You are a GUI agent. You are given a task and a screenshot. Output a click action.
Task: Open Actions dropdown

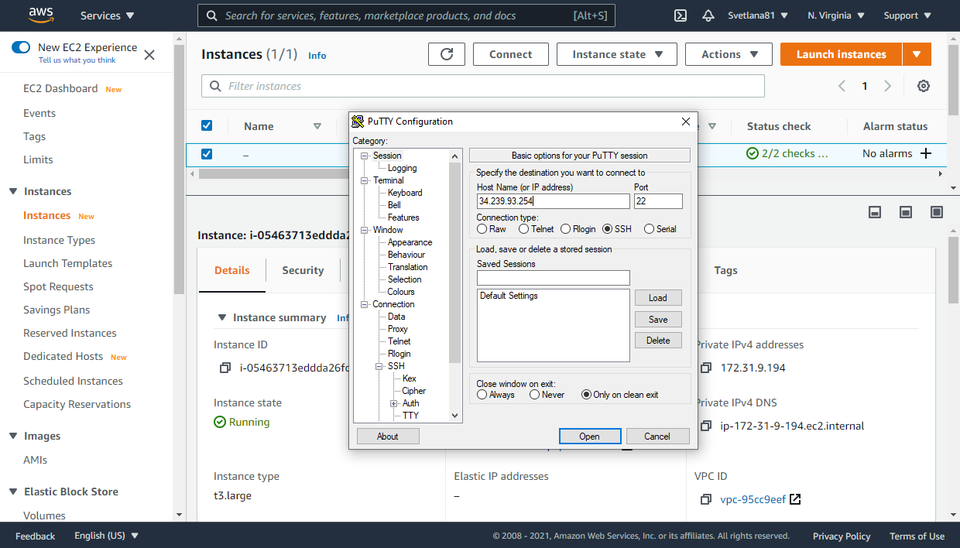point(729,54)
